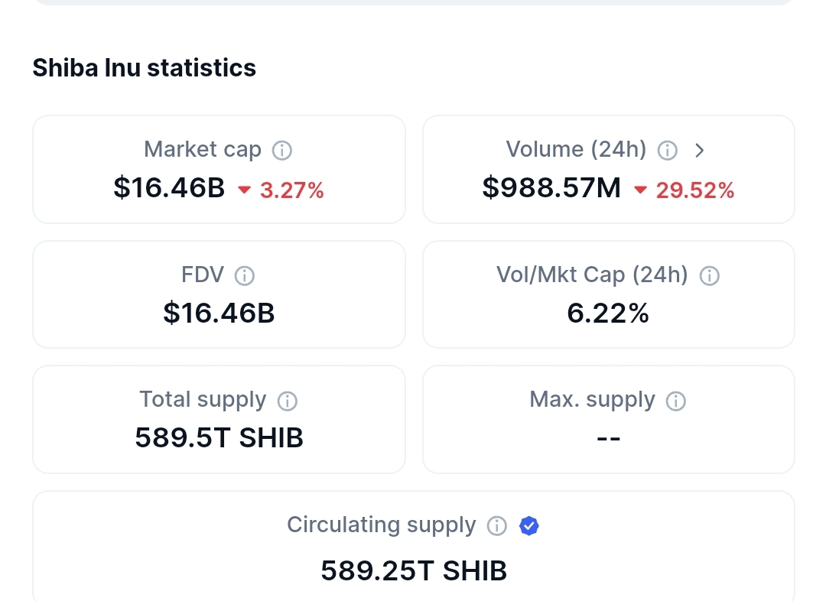Click the Shiba Inu statistics heading
This screenshot has height=601, width=826.
(144, 68)
